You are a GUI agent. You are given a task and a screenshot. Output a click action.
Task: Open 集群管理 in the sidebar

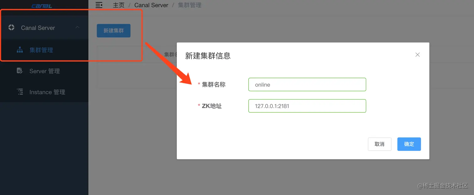pos(44,50)
